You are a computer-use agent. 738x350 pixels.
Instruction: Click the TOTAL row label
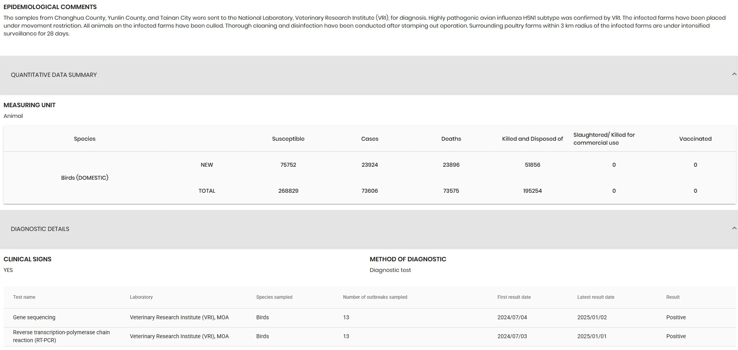tap(207, 191)
